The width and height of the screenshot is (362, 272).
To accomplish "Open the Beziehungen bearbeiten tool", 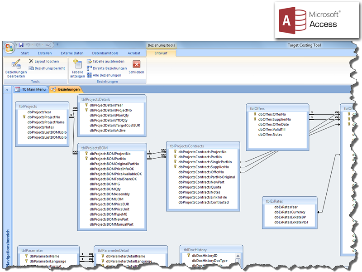I will point(16,68).
